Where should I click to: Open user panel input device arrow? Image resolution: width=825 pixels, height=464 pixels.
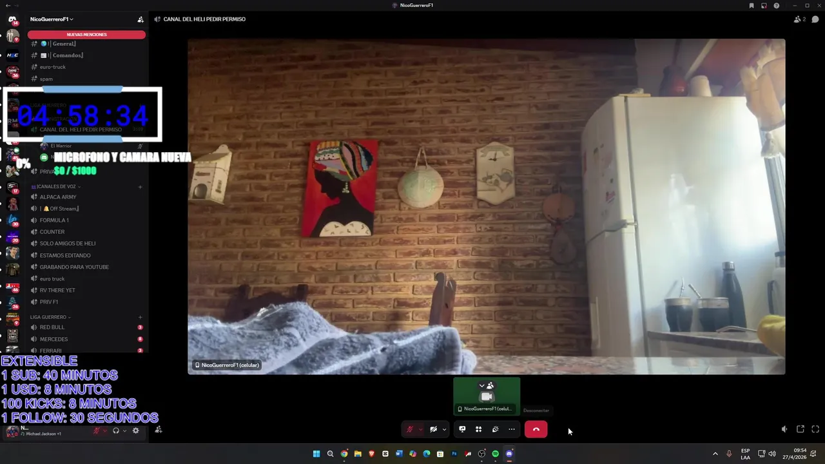point(104,430)
